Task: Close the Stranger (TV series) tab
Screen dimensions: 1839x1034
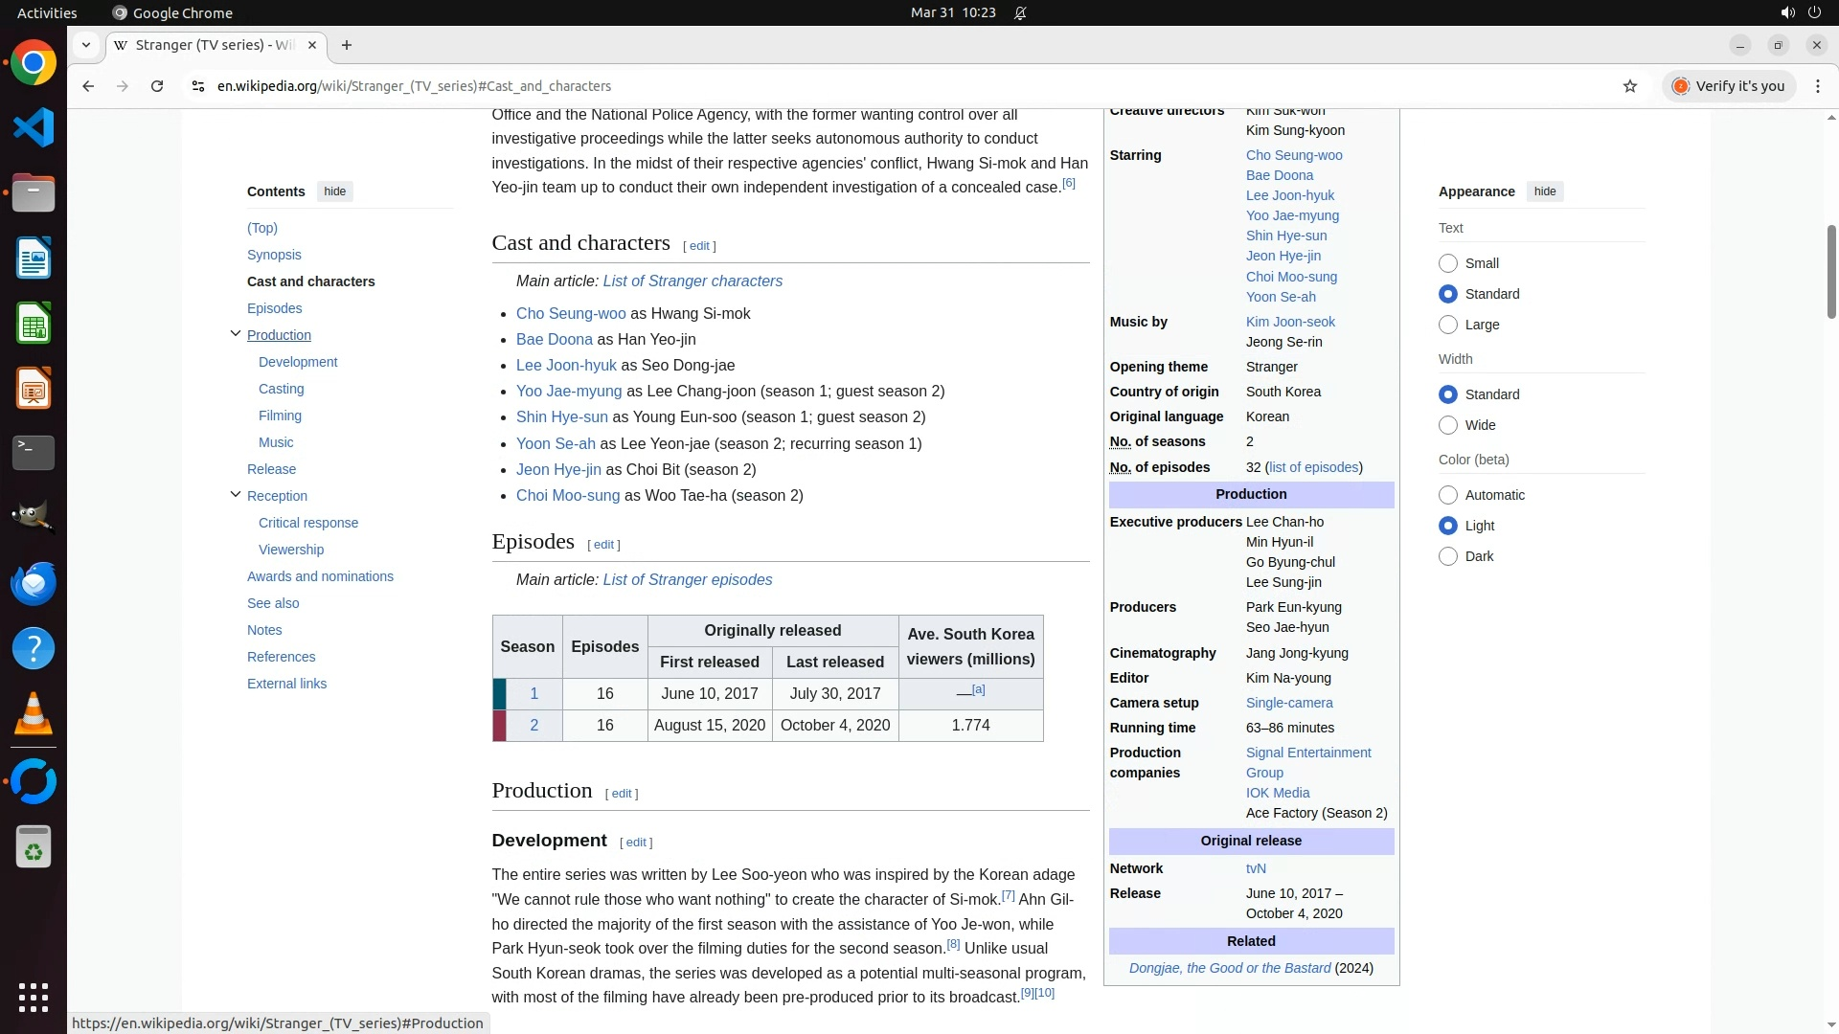Action: (312, 45)
